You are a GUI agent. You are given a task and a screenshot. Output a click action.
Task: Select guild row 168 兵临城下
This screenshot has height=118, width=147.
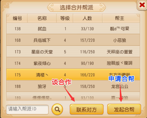pos(73,40)
